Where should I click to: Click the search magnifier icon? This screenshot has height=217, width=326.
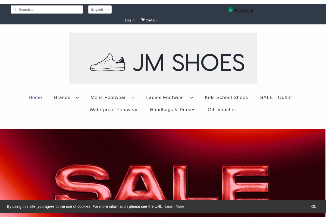(x=15, y=9)
